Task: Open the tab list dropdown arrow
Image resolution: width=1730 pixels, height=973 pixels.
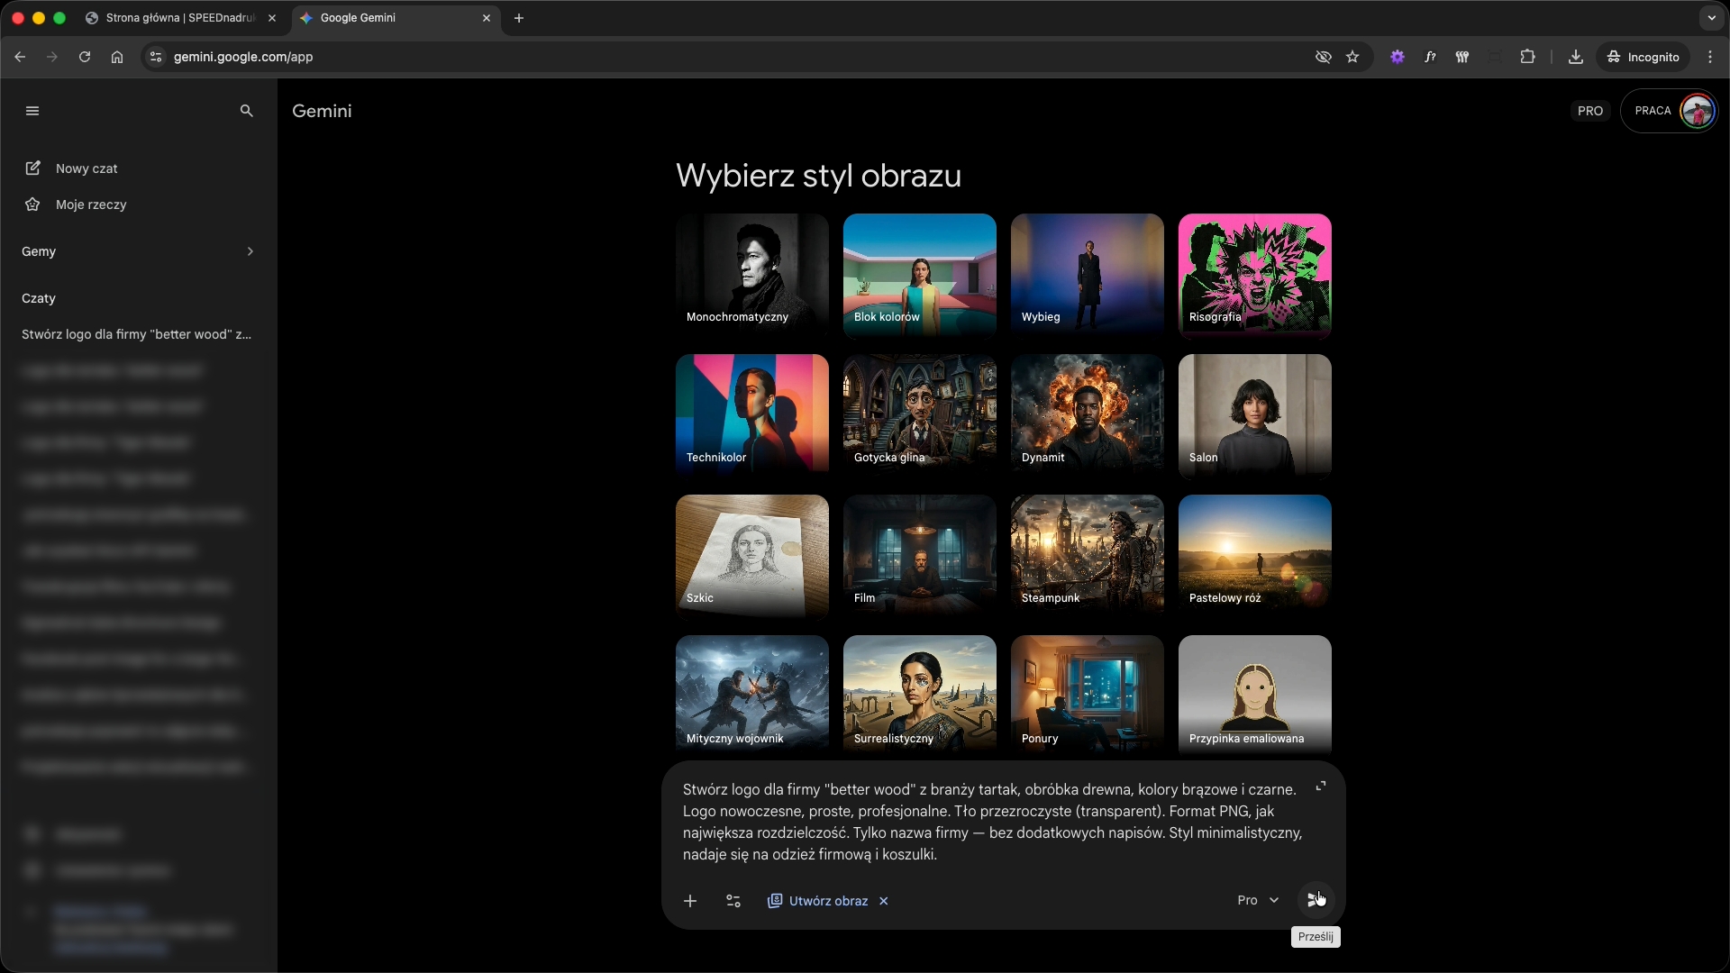Action: tap(1711, 18)
